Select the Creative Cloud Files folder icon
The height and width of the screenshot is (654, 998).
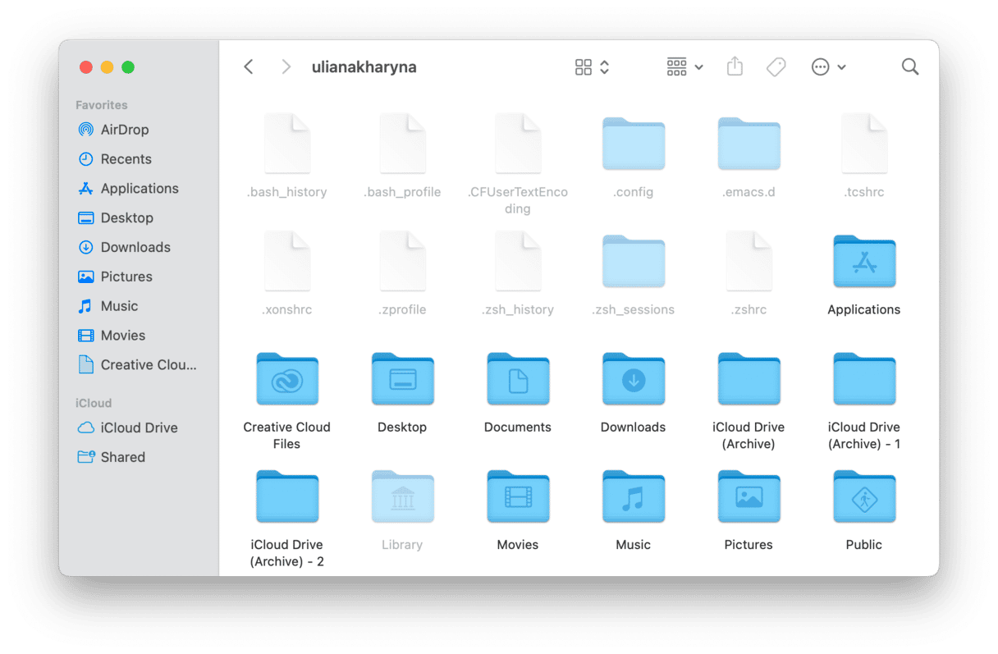point(287,379)
